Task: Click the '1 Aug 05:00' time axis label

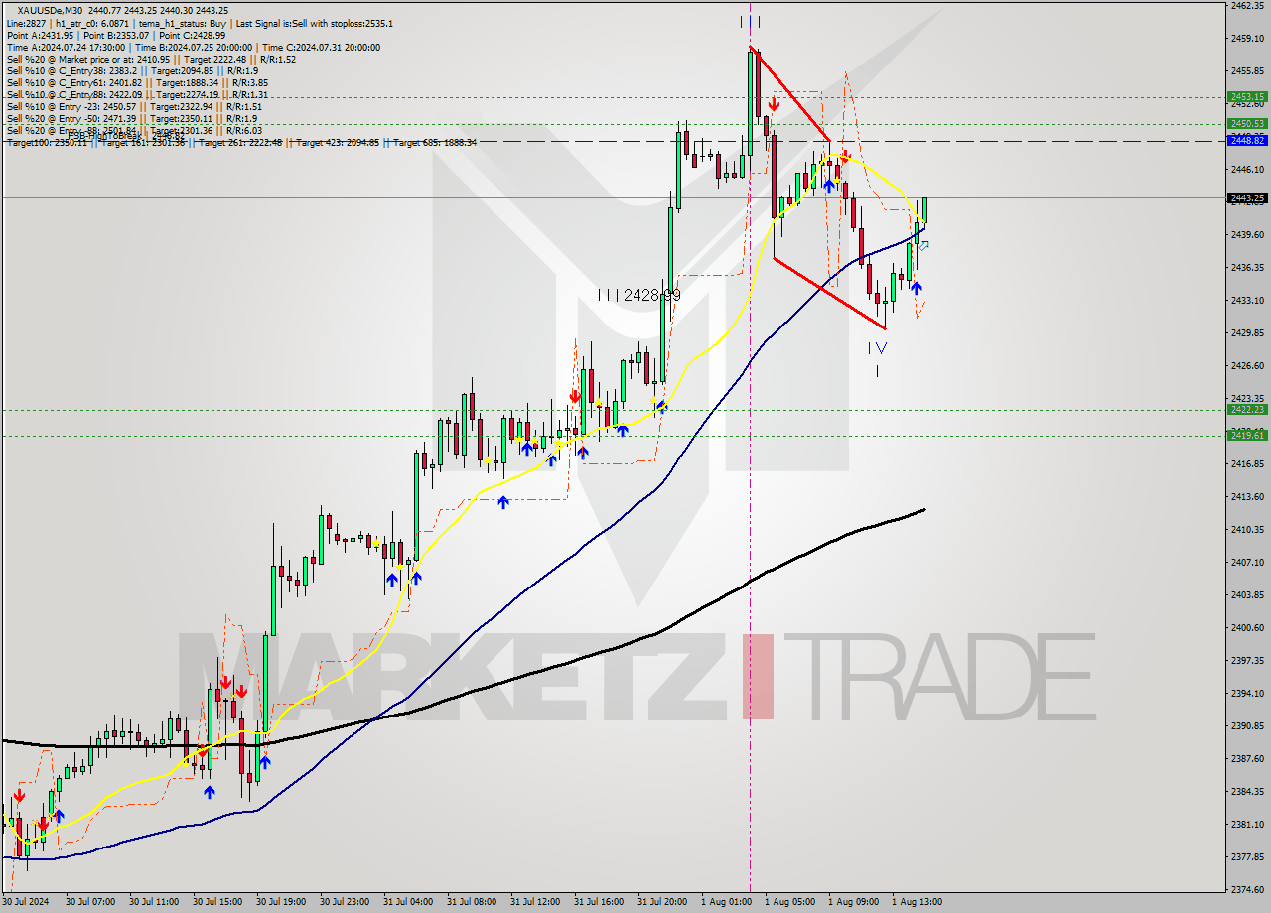Action: (x=789, y=902)
